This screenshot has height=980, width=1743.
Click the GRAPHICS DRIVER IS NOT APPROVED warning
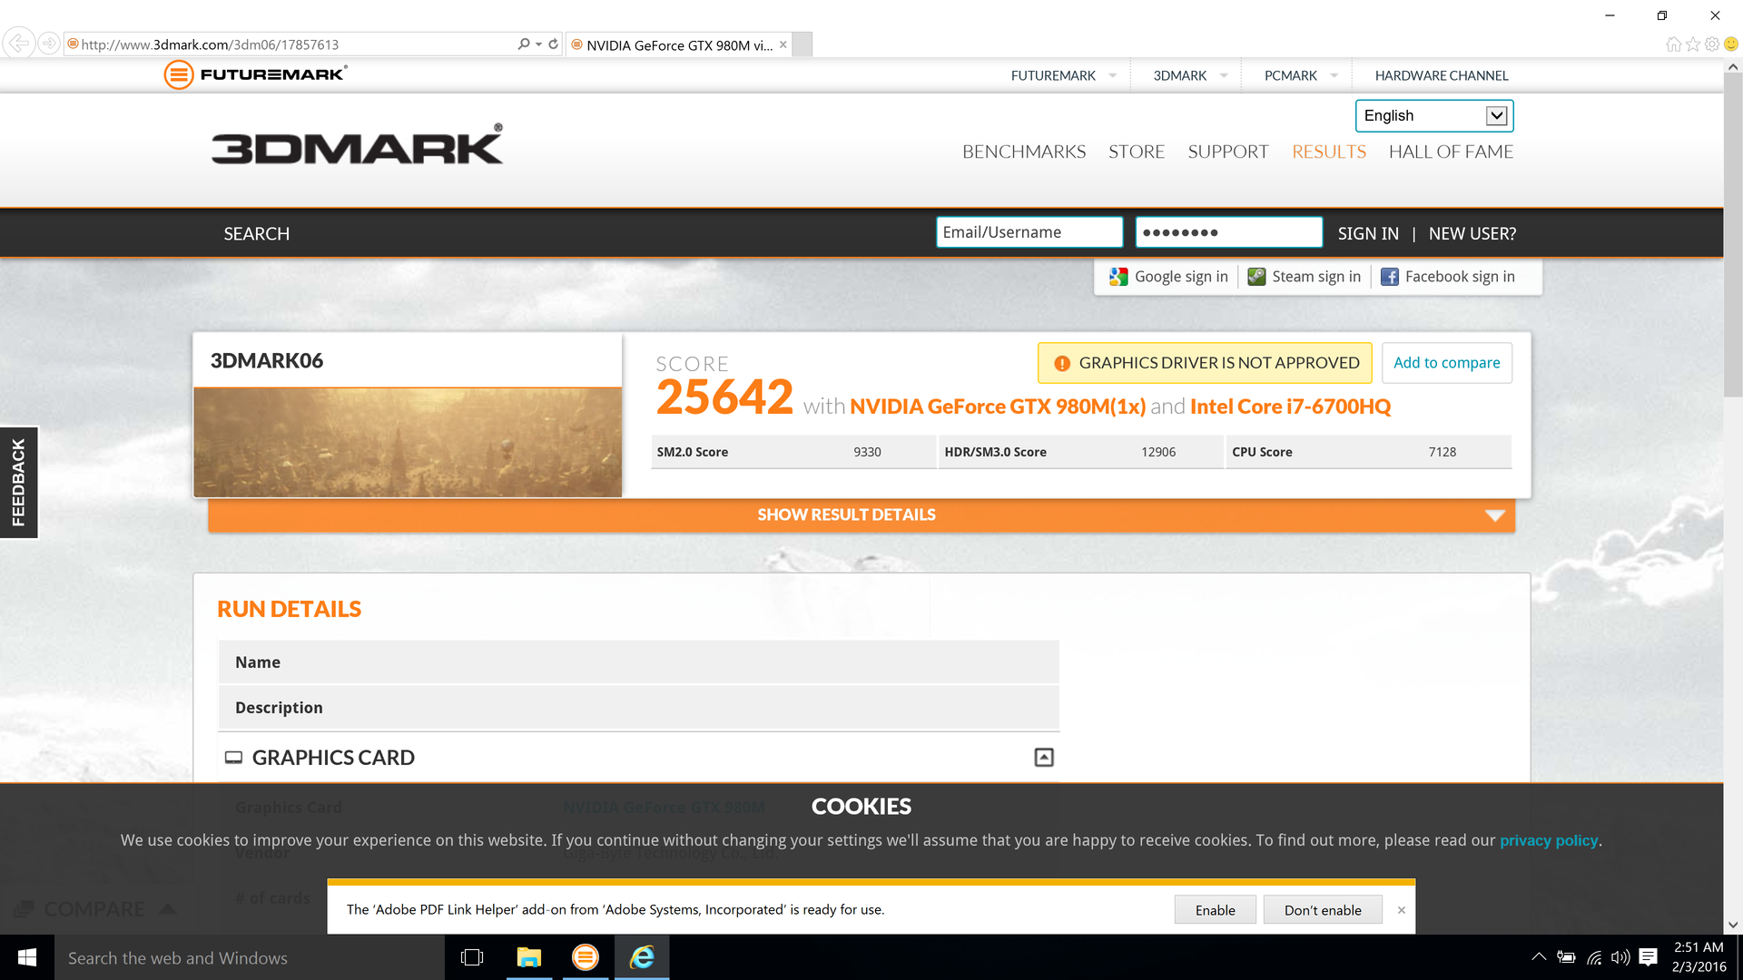[x=1205, y=363]
